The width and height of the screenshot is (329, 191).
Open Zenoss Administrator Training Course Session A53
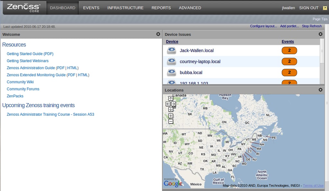point(50,114)
